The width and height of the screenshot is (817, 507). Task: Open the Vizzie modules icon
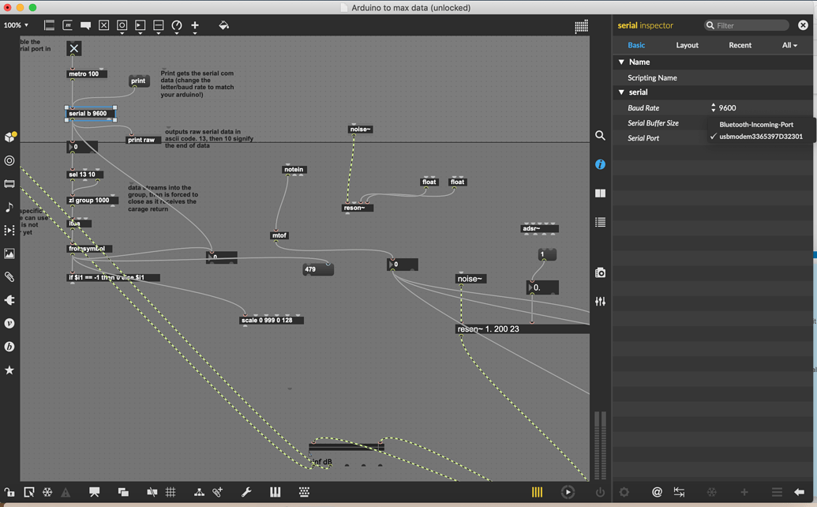(9, 324)
